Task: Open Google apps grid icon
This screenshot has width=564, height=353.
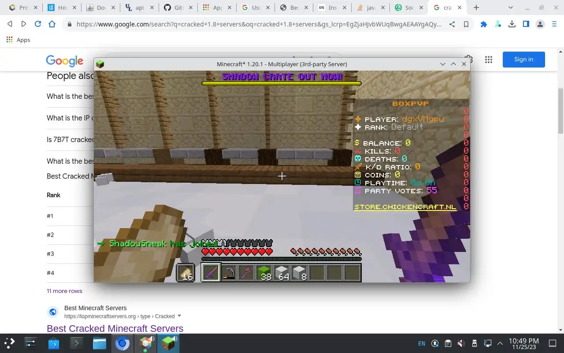Action: (x=488, y=60)
